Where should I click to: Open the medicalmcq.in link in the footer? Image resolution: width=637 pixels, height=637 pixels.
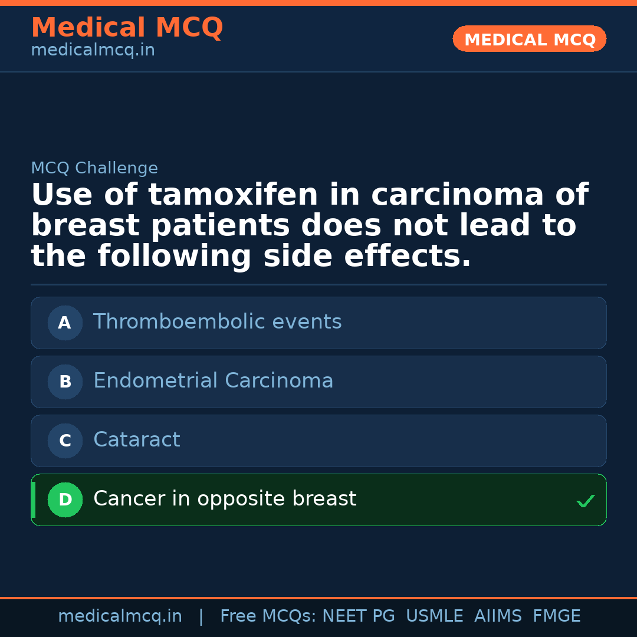(120, 616)
